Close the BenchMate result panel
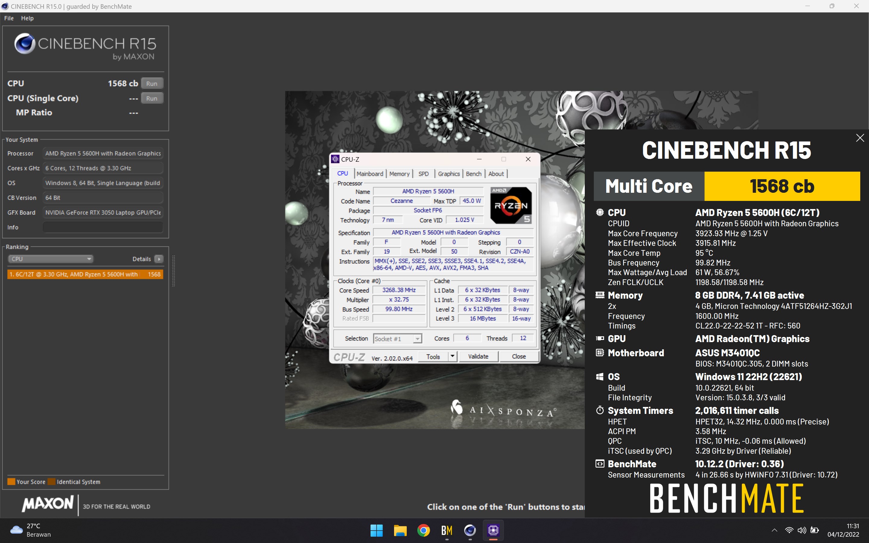 point(860,138)
